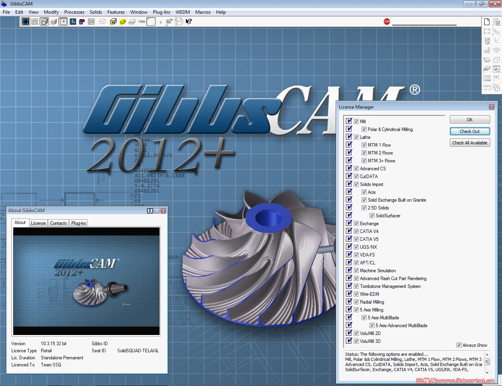Toggle the small Machine Simulation checkbox

tap(356, 271)
